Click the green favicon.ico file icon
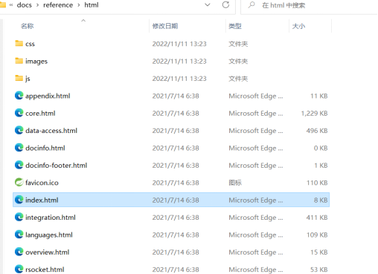 (x=19, y=182)
